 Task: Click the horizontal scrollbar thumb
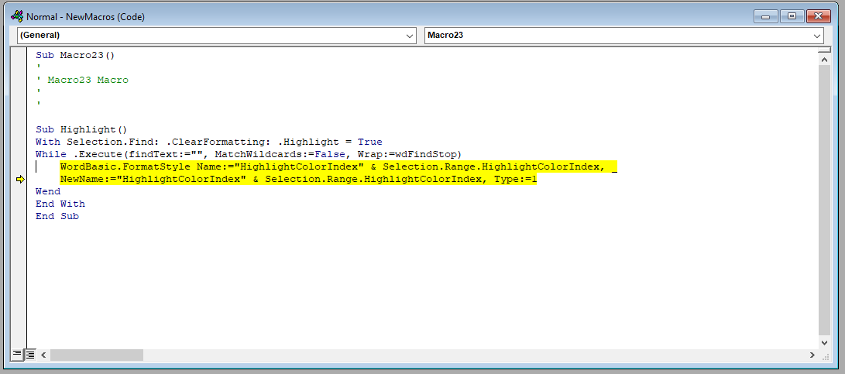(x=97, y=355)
